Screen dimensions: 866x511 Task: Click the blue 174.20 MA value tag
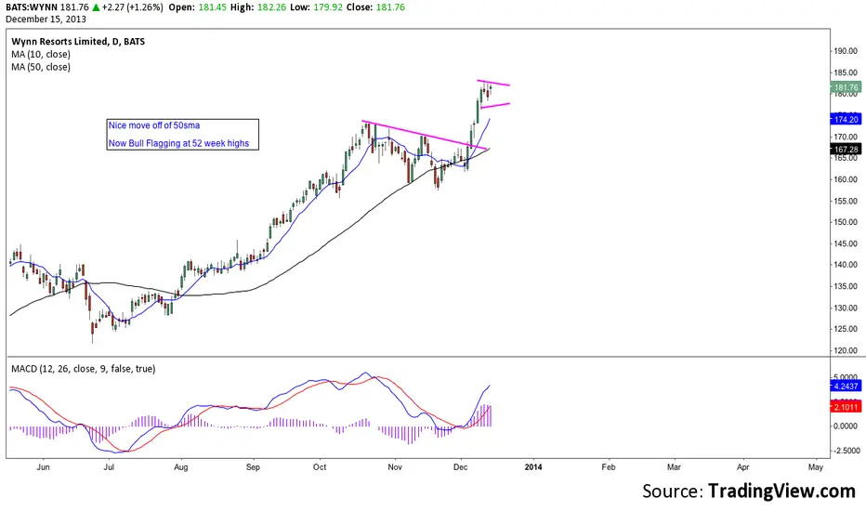pyautogui.click(x=846, y=119)
